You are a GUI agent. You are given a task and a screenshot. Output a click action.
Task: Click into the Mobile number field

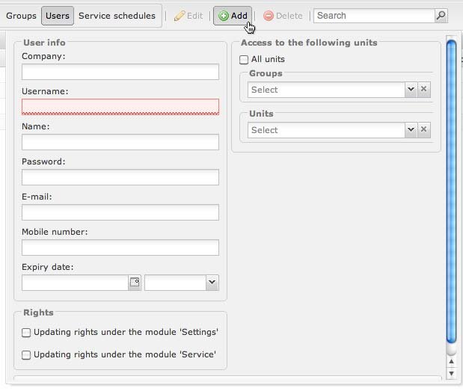pos(120,247)
